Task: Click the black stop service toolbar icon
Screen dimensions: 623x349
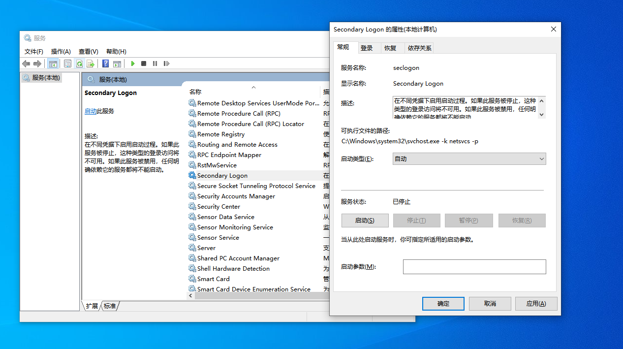Action: pyautogui.click(x=143, y=63)
